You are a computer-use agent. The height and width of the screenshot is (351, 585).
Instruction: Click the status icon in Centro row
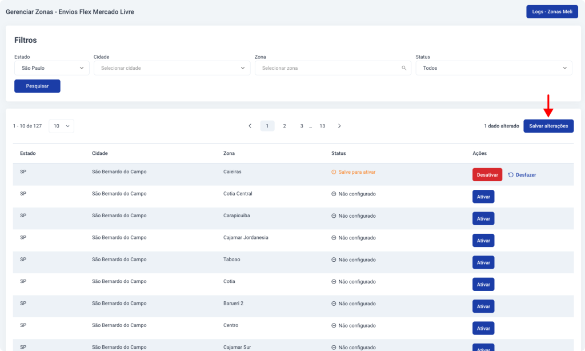(x=334, y=326)
